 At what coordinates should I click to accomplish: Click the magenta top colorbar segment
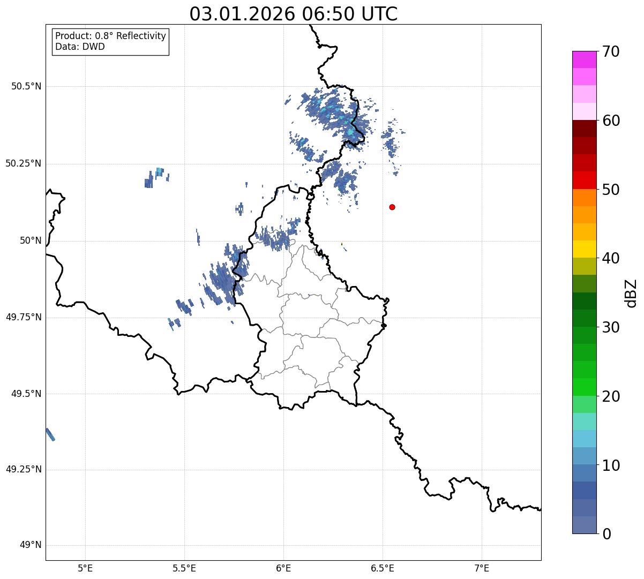[x=584, y=59]
